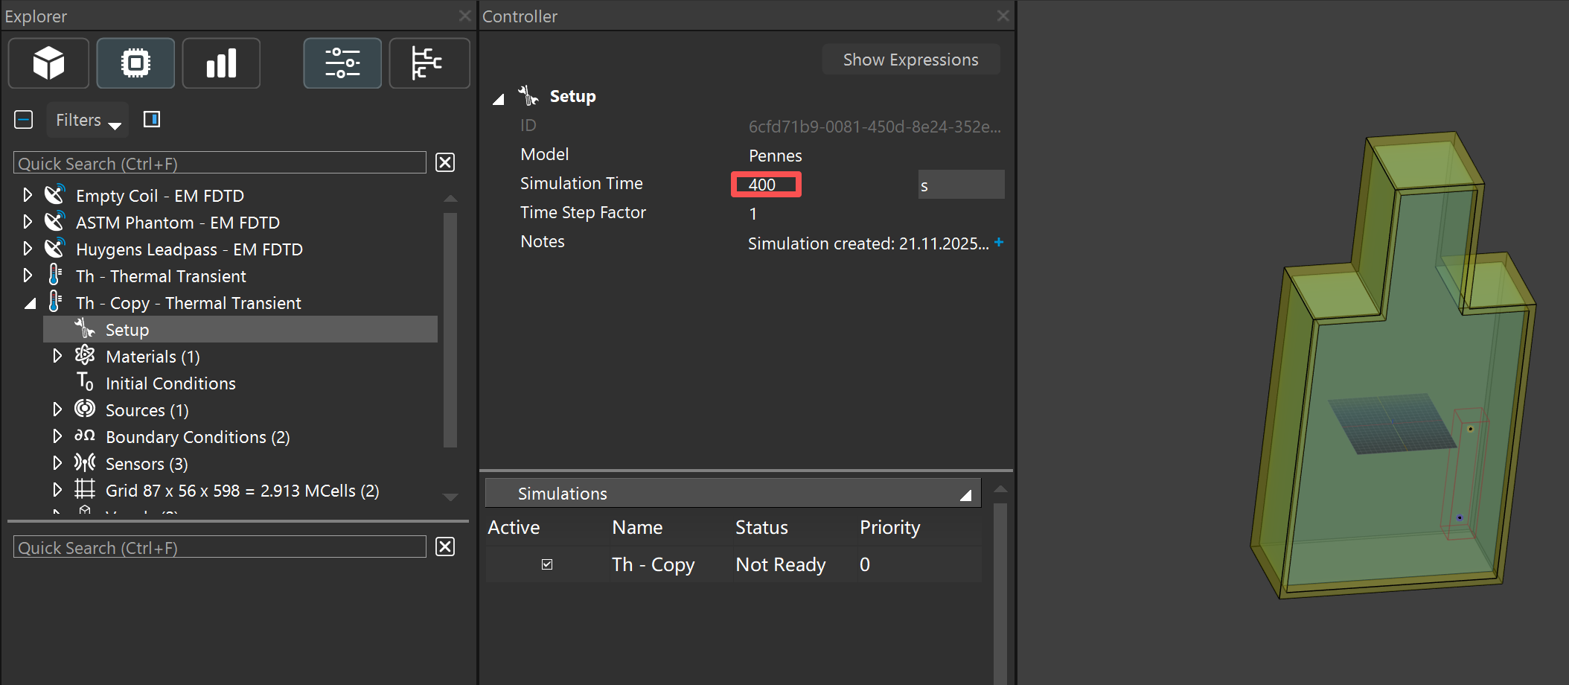Click the Show Expressions button
Image resolution: width=1569 pixels, height=685 pixels.
coord(910,60)
